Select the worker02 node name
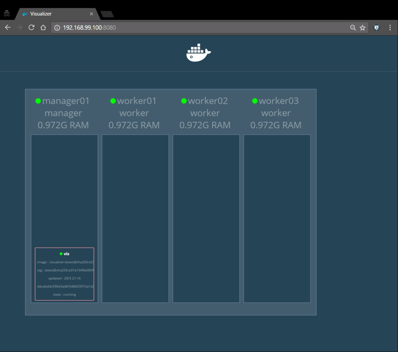This screenshot has width=398, height=352. click(208, 101)
